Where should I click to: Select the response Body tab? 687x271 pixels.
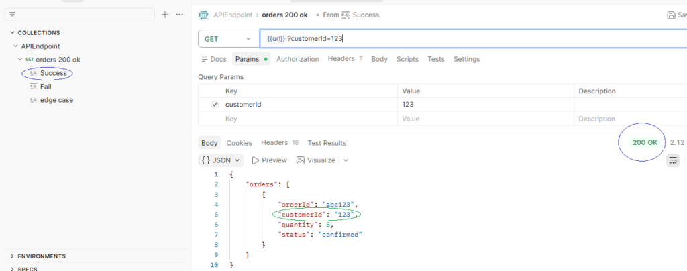point(209,143)
